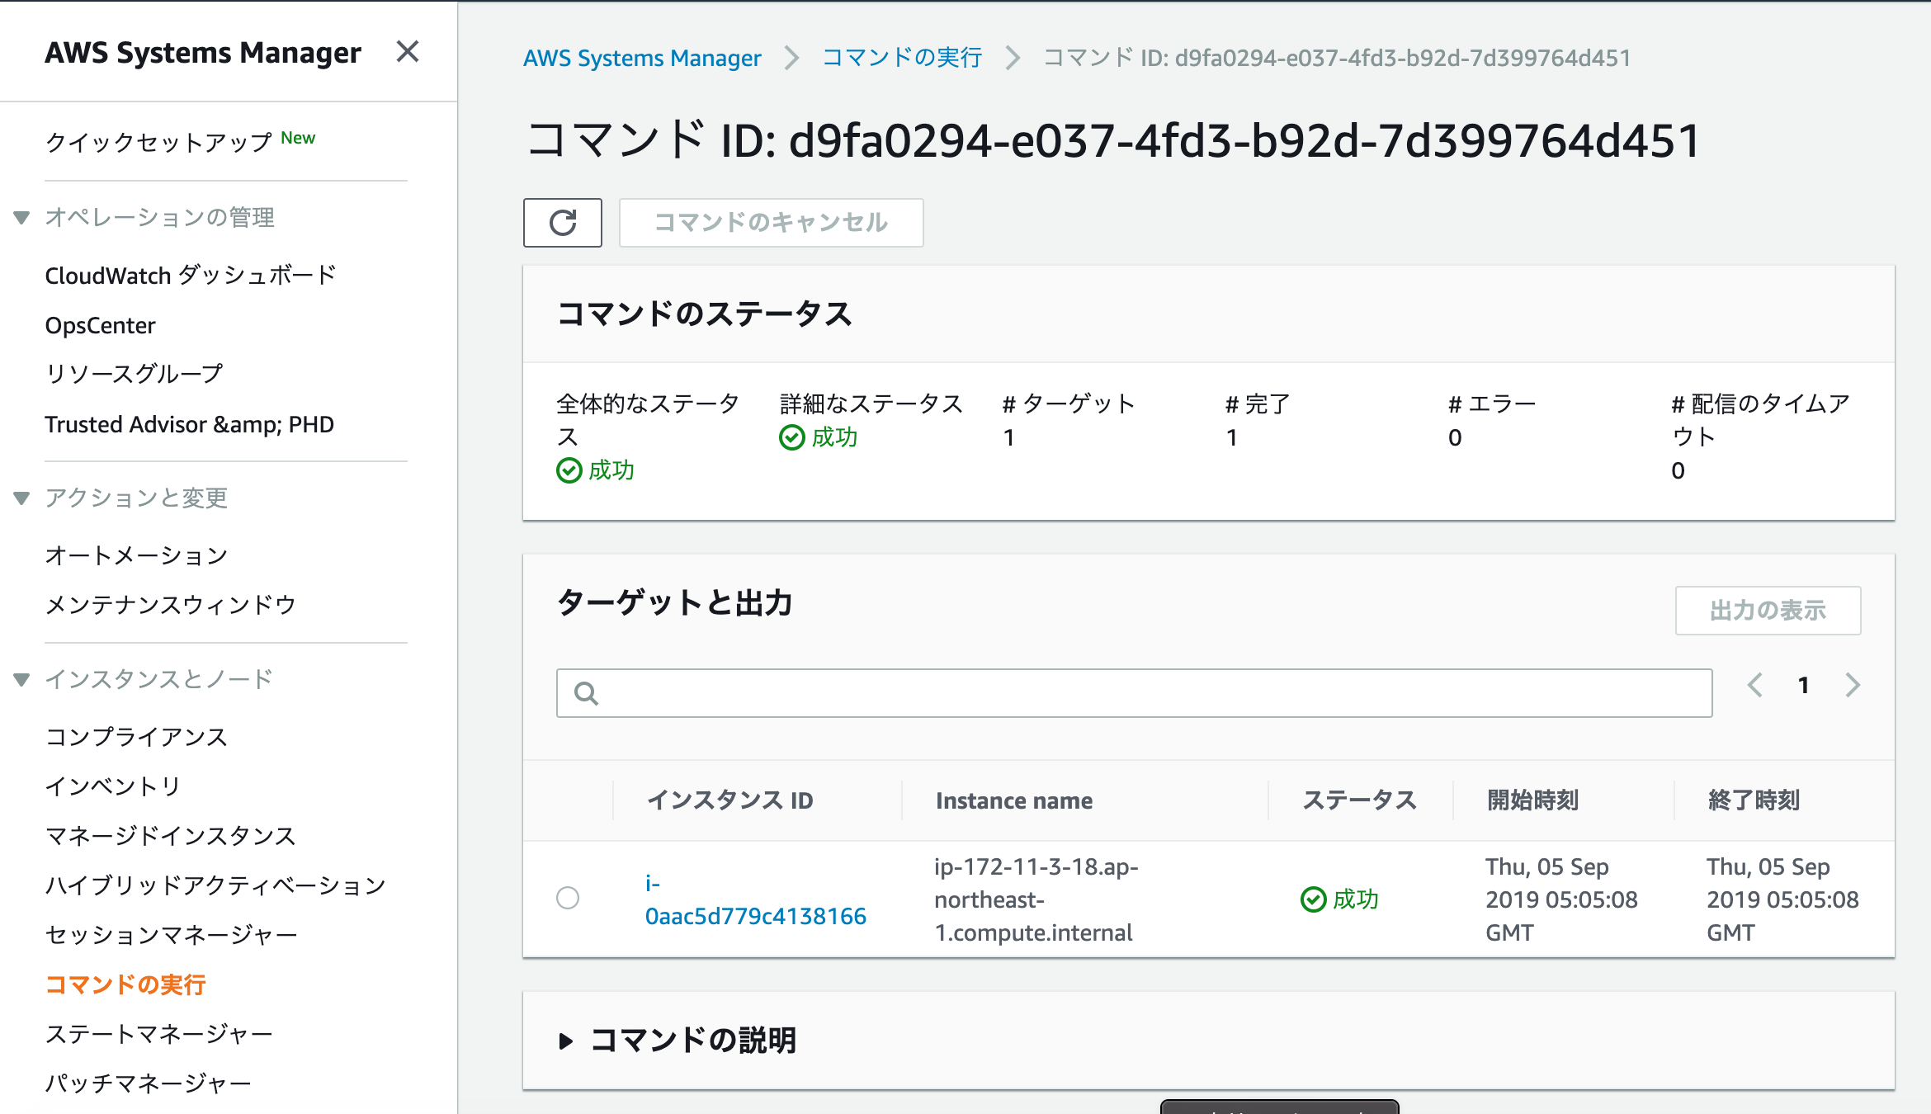Screen dimensions: 1931x1114
Task: Collapse the オペレーションの管理 section
Action: [x=22, y=218]
